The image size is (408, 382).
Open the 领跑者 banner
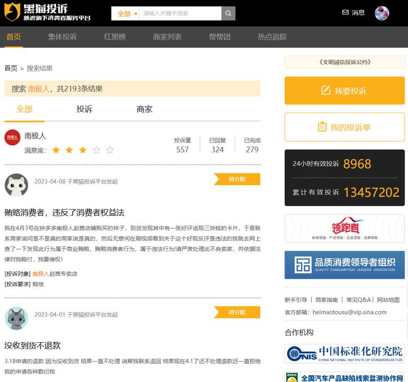345,229
